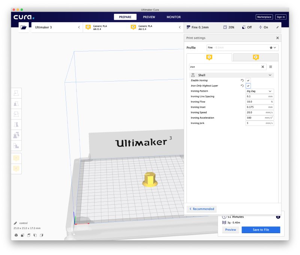The width and height of the screenshot is (300, 255).
Task: Switch to top view cube icon
Action: click(x=29, y=235)
